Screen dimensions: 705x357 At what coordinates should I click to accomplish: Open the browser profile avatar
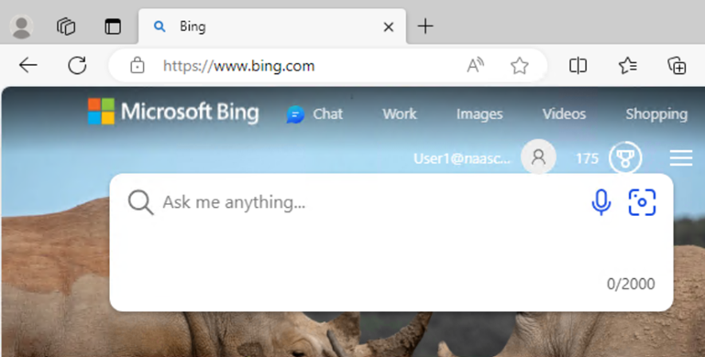click(x=21, y=27)
